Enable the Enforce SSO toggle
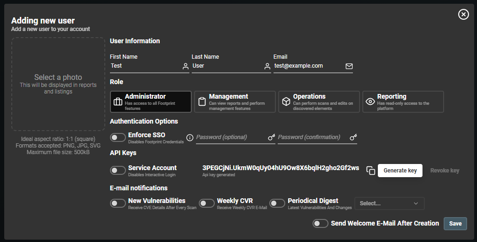 pyautogui.click(x=117, y=138)
